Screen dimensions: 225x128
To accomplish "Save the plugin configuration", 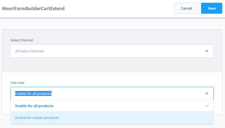I will pyautogui.click(x=212, y=8).
